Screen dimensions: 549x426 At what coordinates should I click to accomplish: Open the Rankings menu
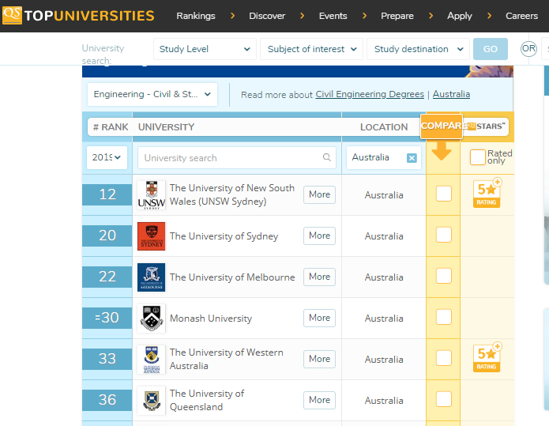coord(195,16)
